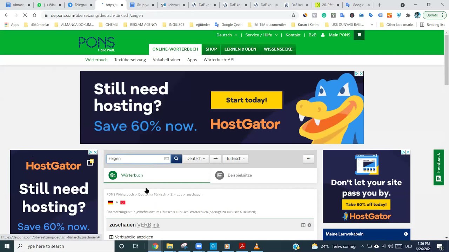Open a new browser tab

point(380,5)
